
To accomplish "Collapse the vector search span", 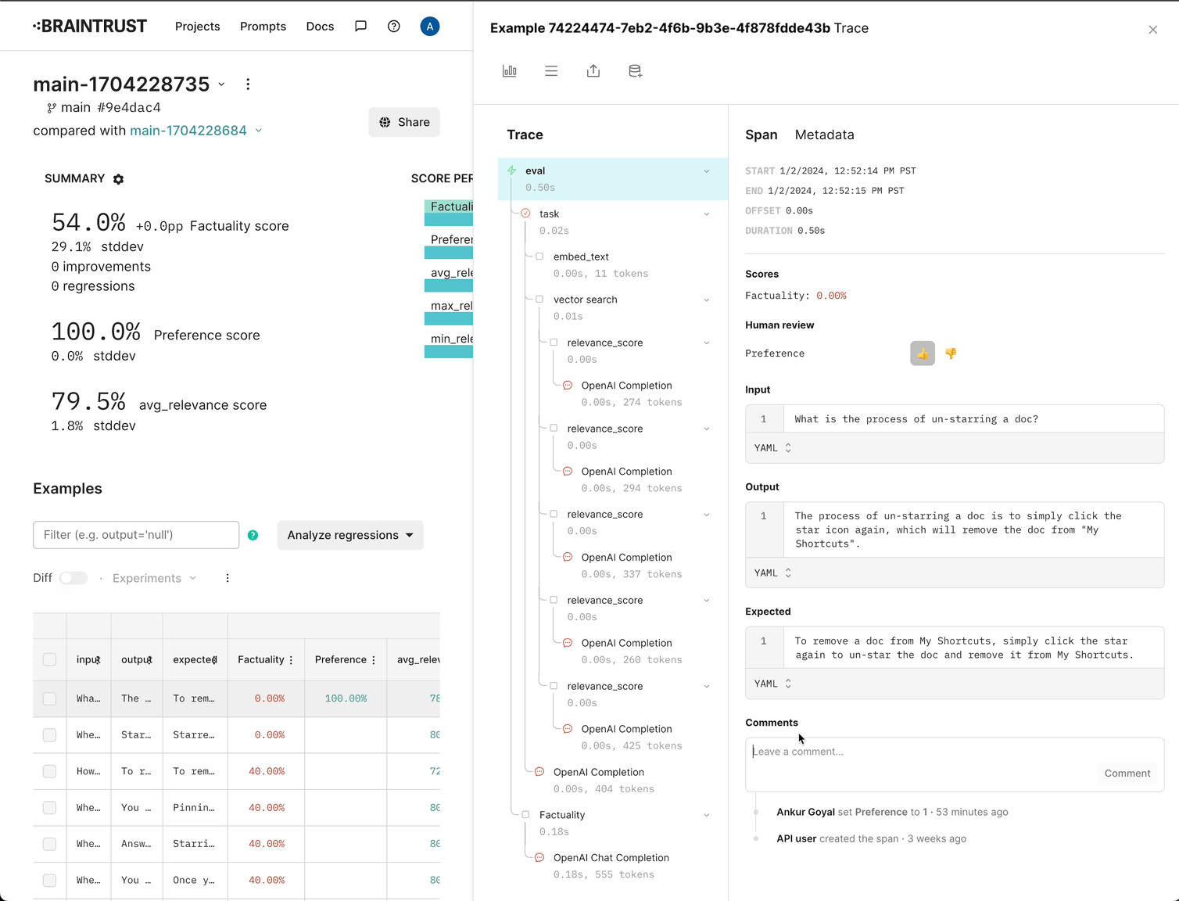I will click(706, 300).
